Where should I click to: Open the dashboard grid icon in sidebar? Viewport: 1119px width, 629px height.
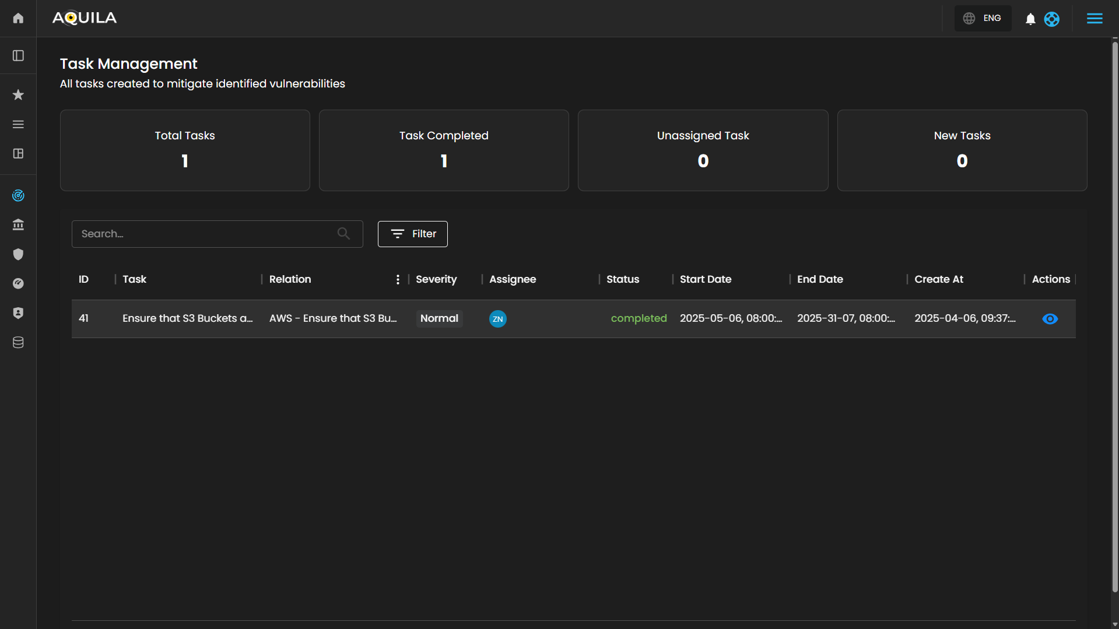point(18,153)
